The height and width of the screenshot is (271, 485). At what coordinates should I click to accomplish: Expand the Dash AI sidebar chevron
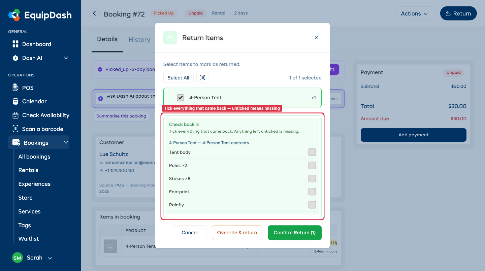66,58
